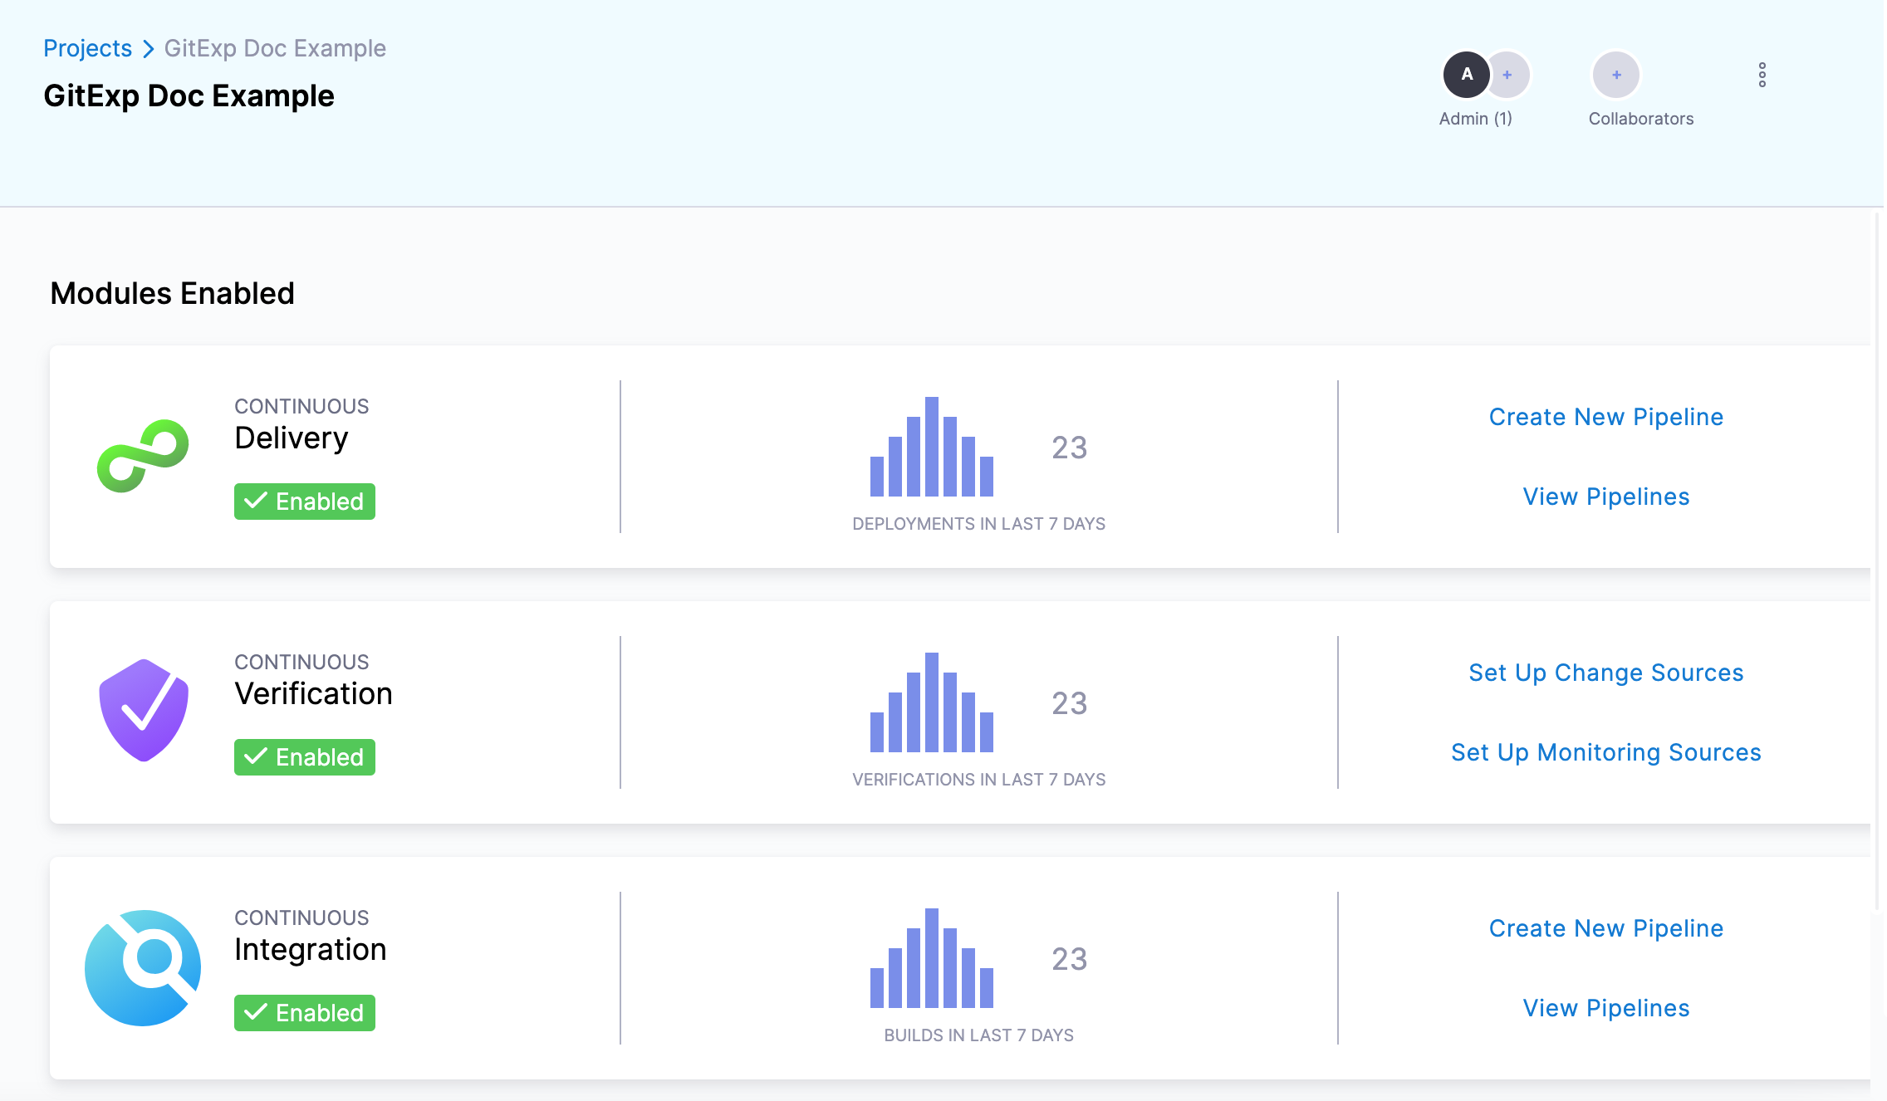
Task: Click the 23 count beside verifications chart
Action: (1070, 703)
